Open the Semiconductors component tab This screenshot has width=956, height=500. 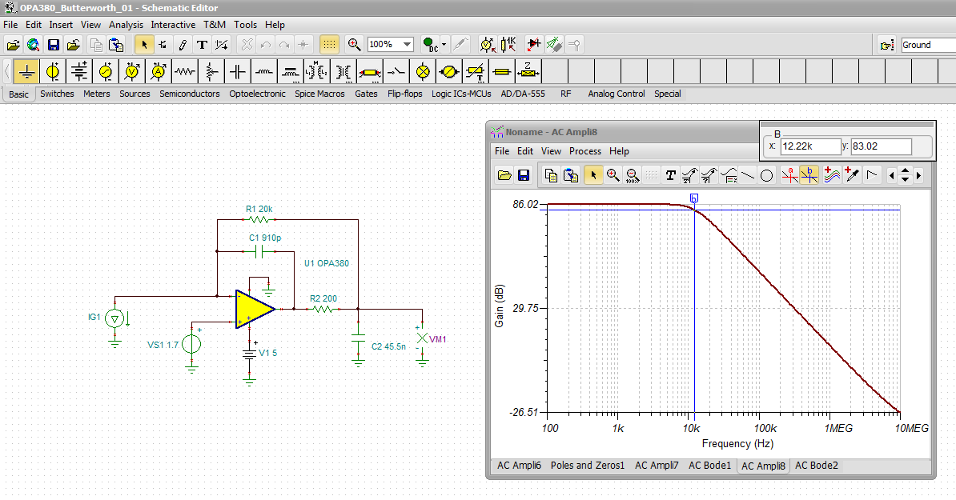pos(189,94)
